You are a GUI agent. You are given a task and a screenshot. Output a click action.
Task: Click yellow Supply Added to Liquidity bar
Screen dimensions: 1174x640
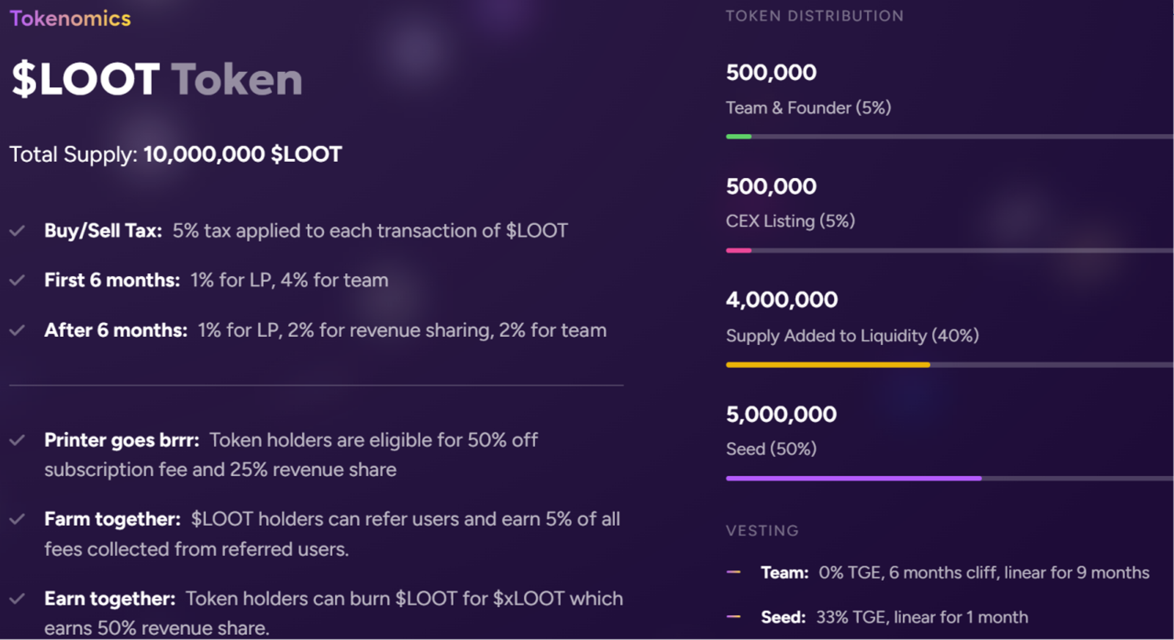click(828, 365)
